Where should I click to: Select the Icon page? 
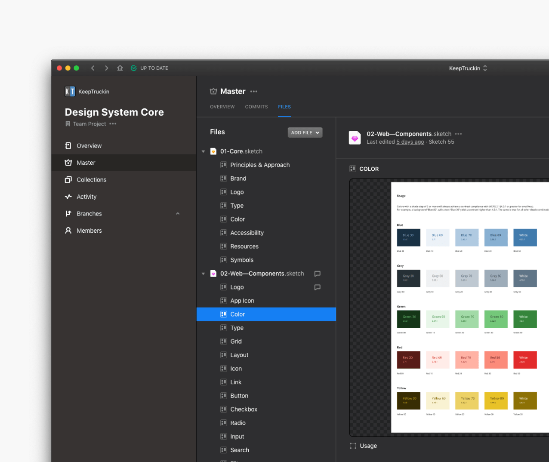[266, 369]
